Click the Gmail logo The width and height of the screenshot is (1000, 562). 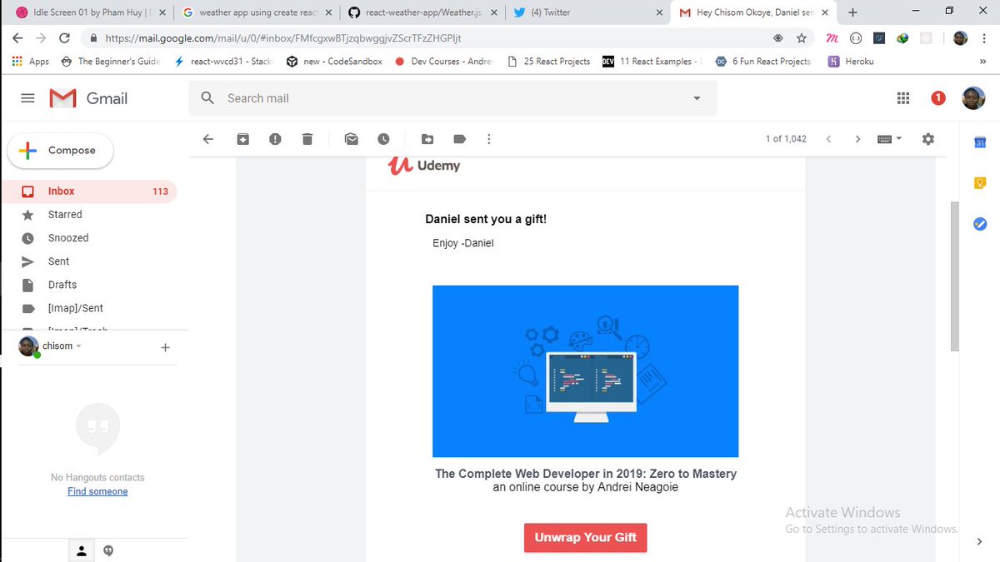pyautogui.click(x=88, y=98)
